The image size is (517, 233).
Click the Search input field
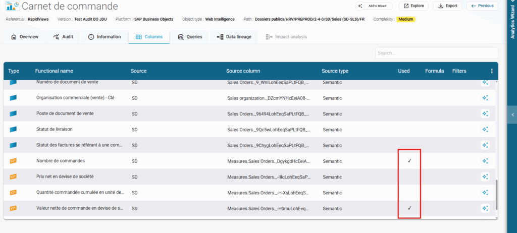[x=436, y=53]
